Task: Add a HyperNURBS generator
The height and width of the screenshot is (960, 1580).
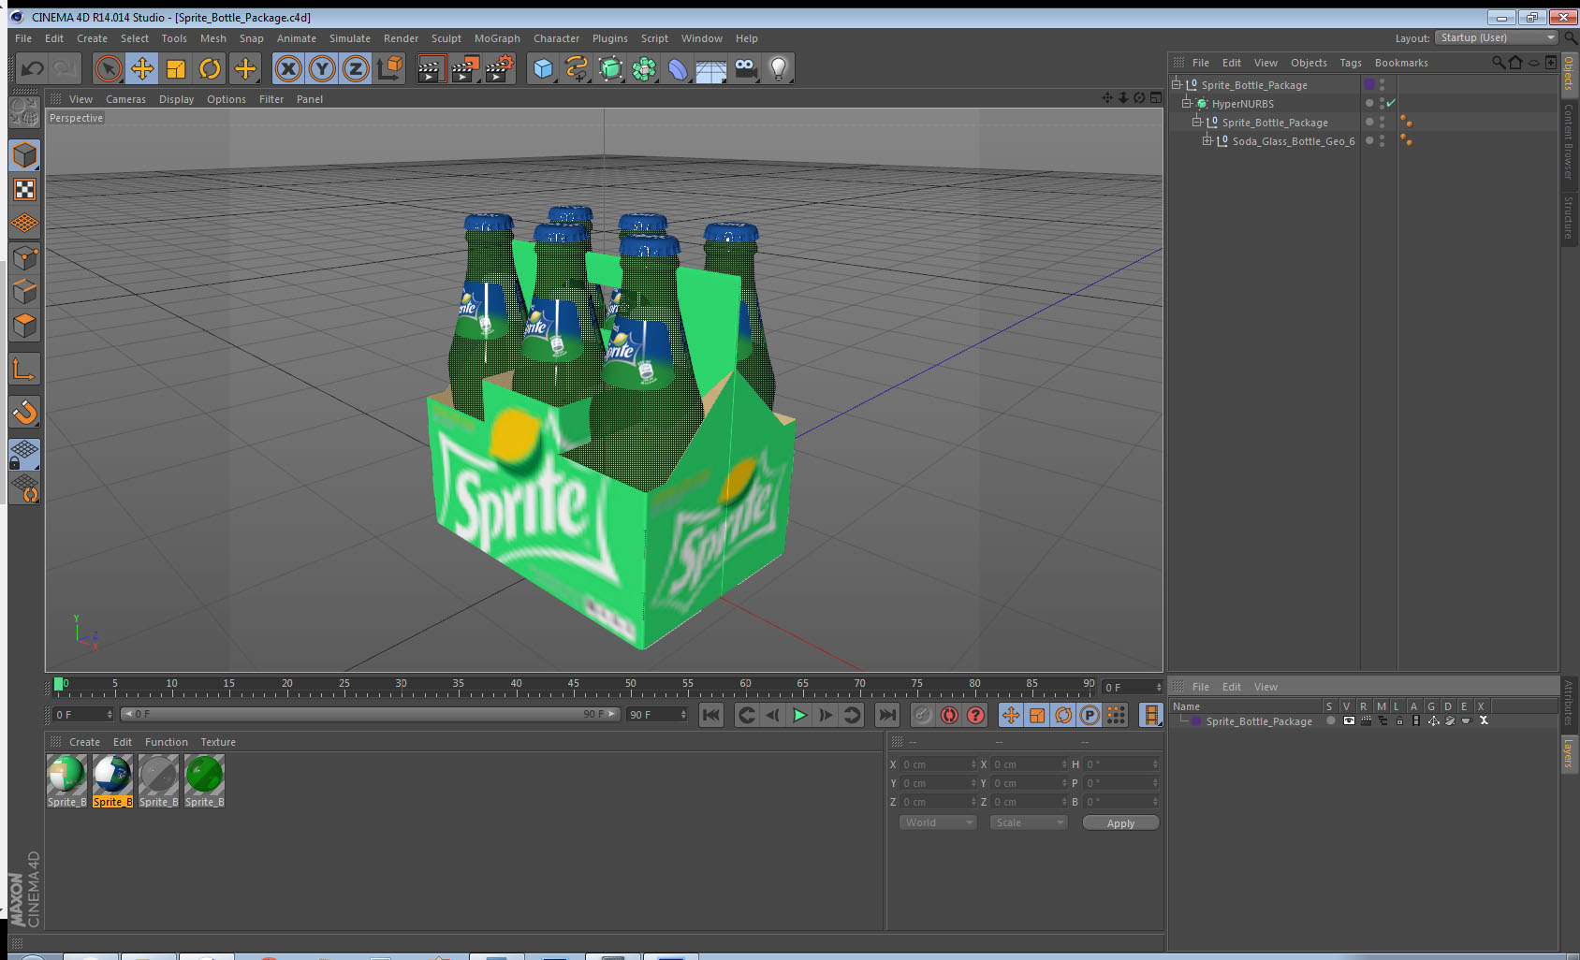Action: pyautogui.click(x=610, y=68)
